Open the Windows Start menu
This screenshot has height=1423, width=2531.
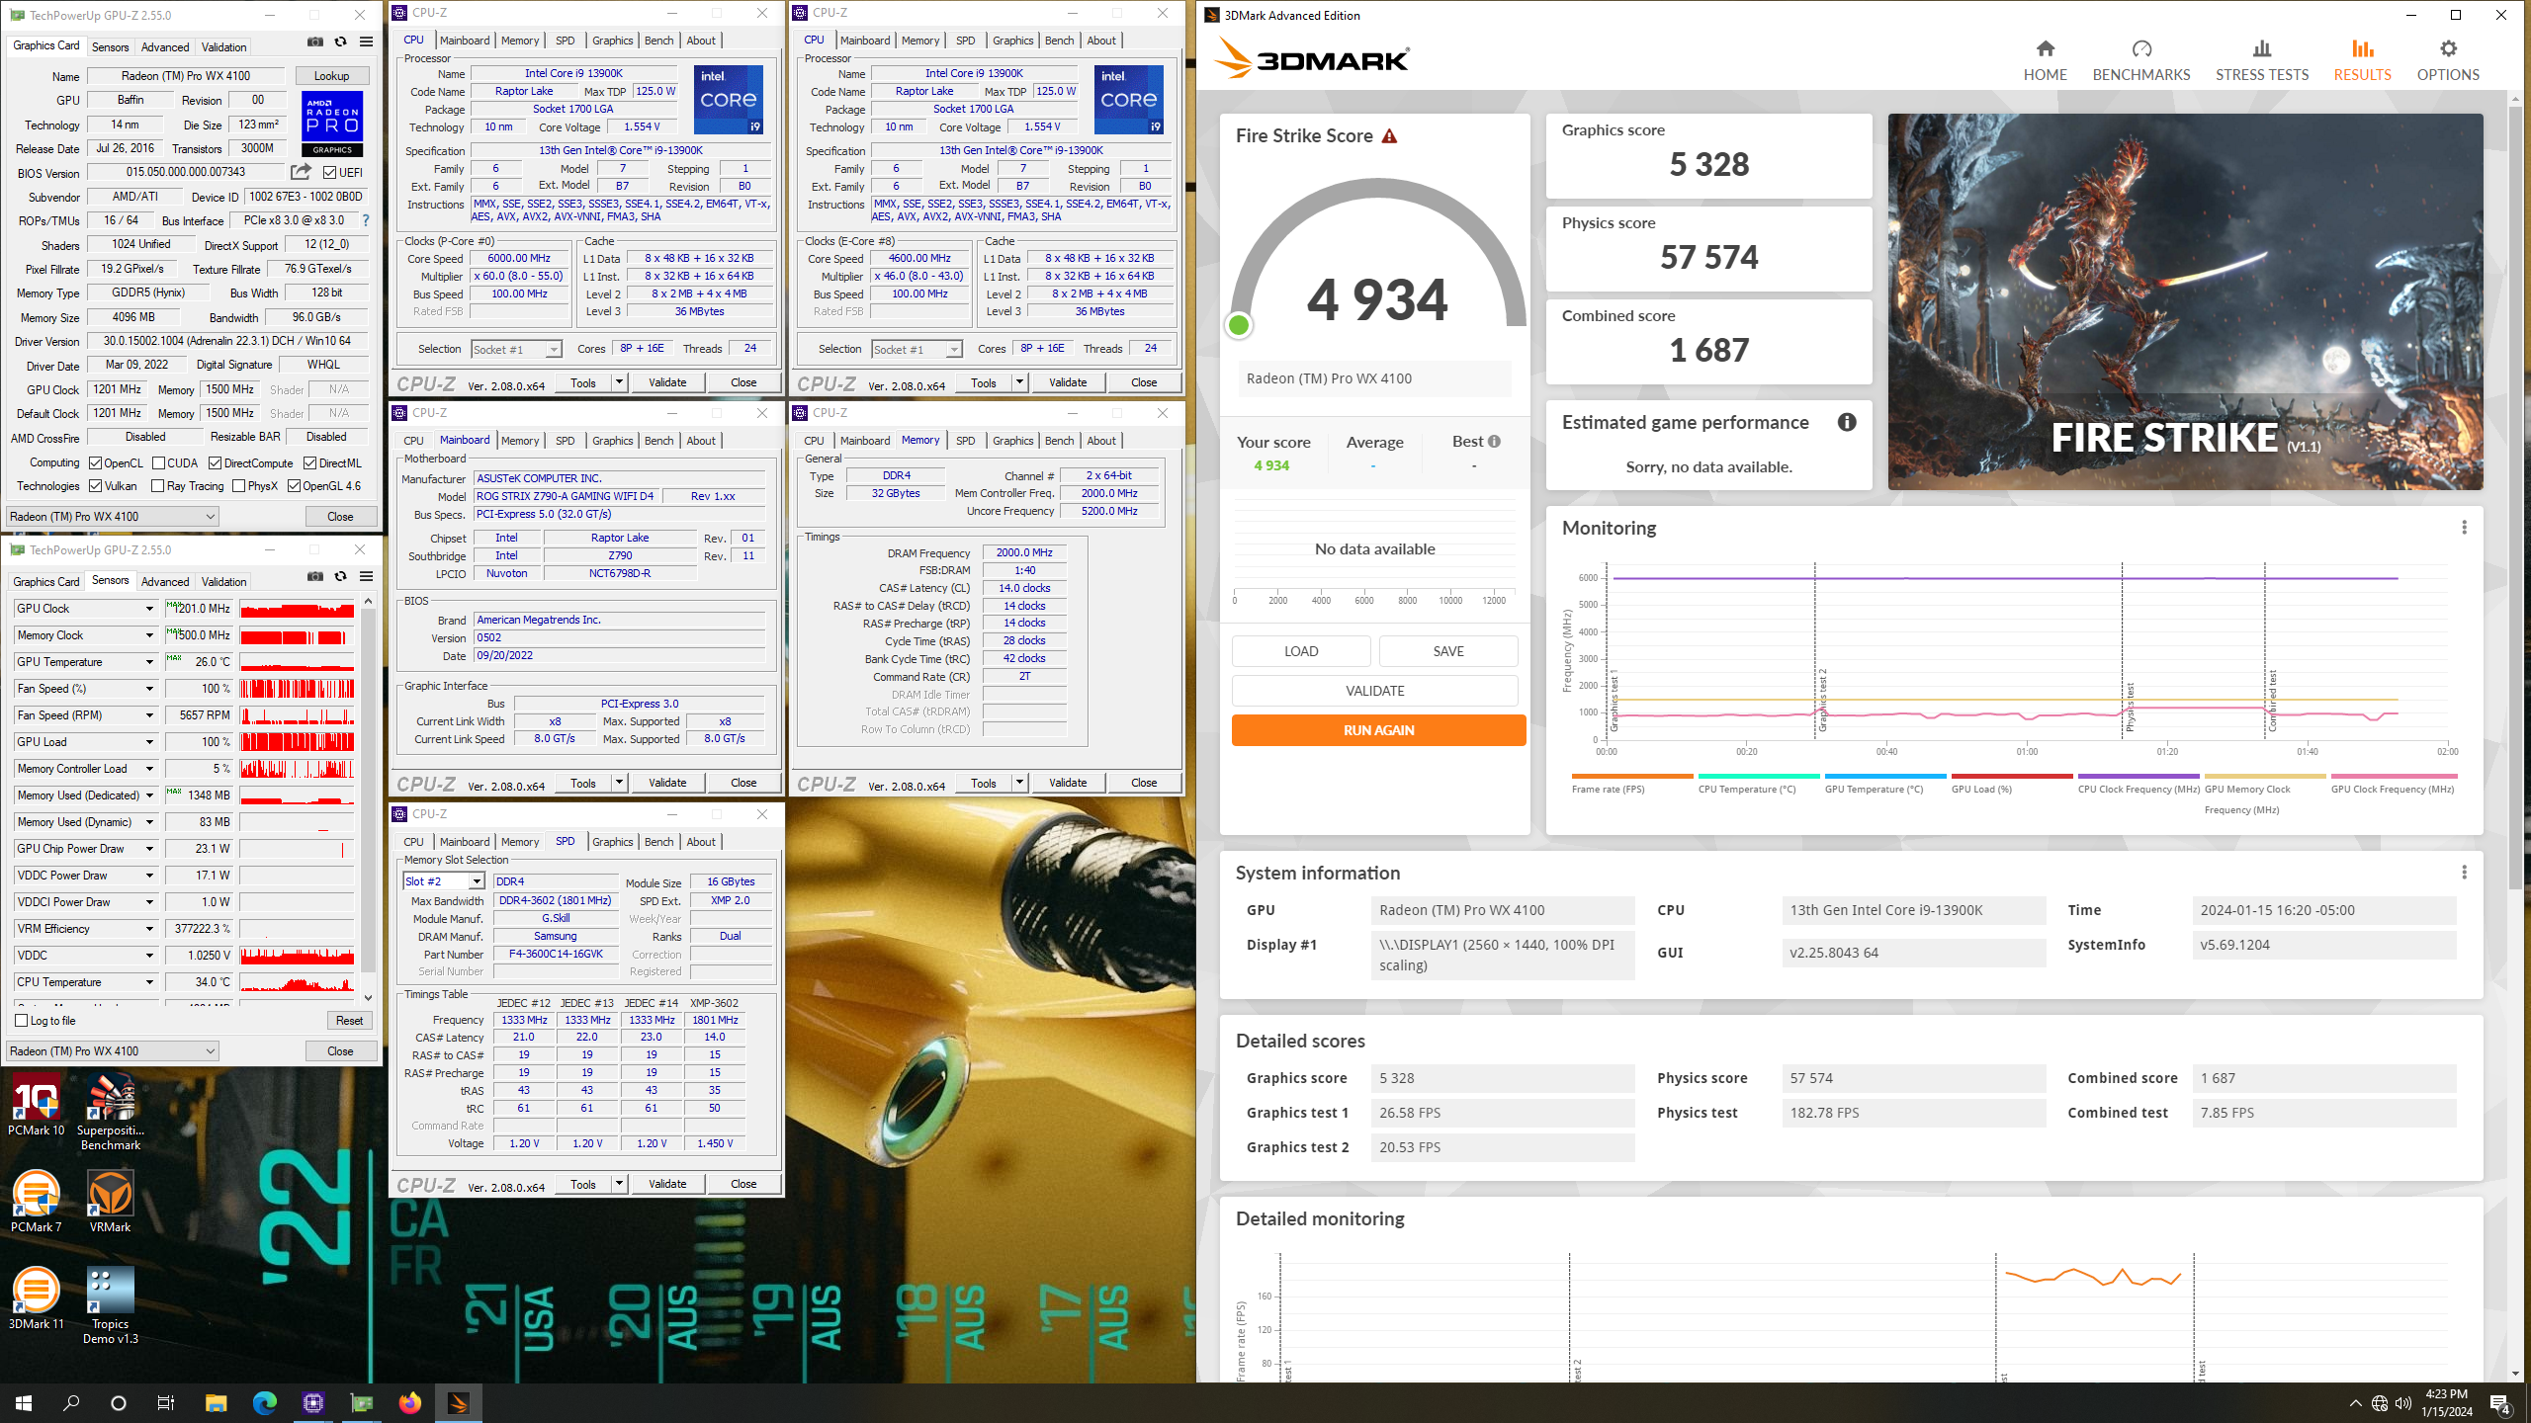[x=24, y=1403]
